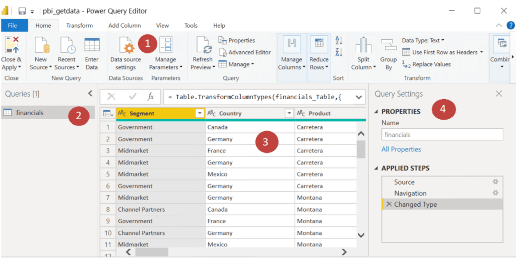
Task: Open the Source step gear settings
Action: pos(495,182)
